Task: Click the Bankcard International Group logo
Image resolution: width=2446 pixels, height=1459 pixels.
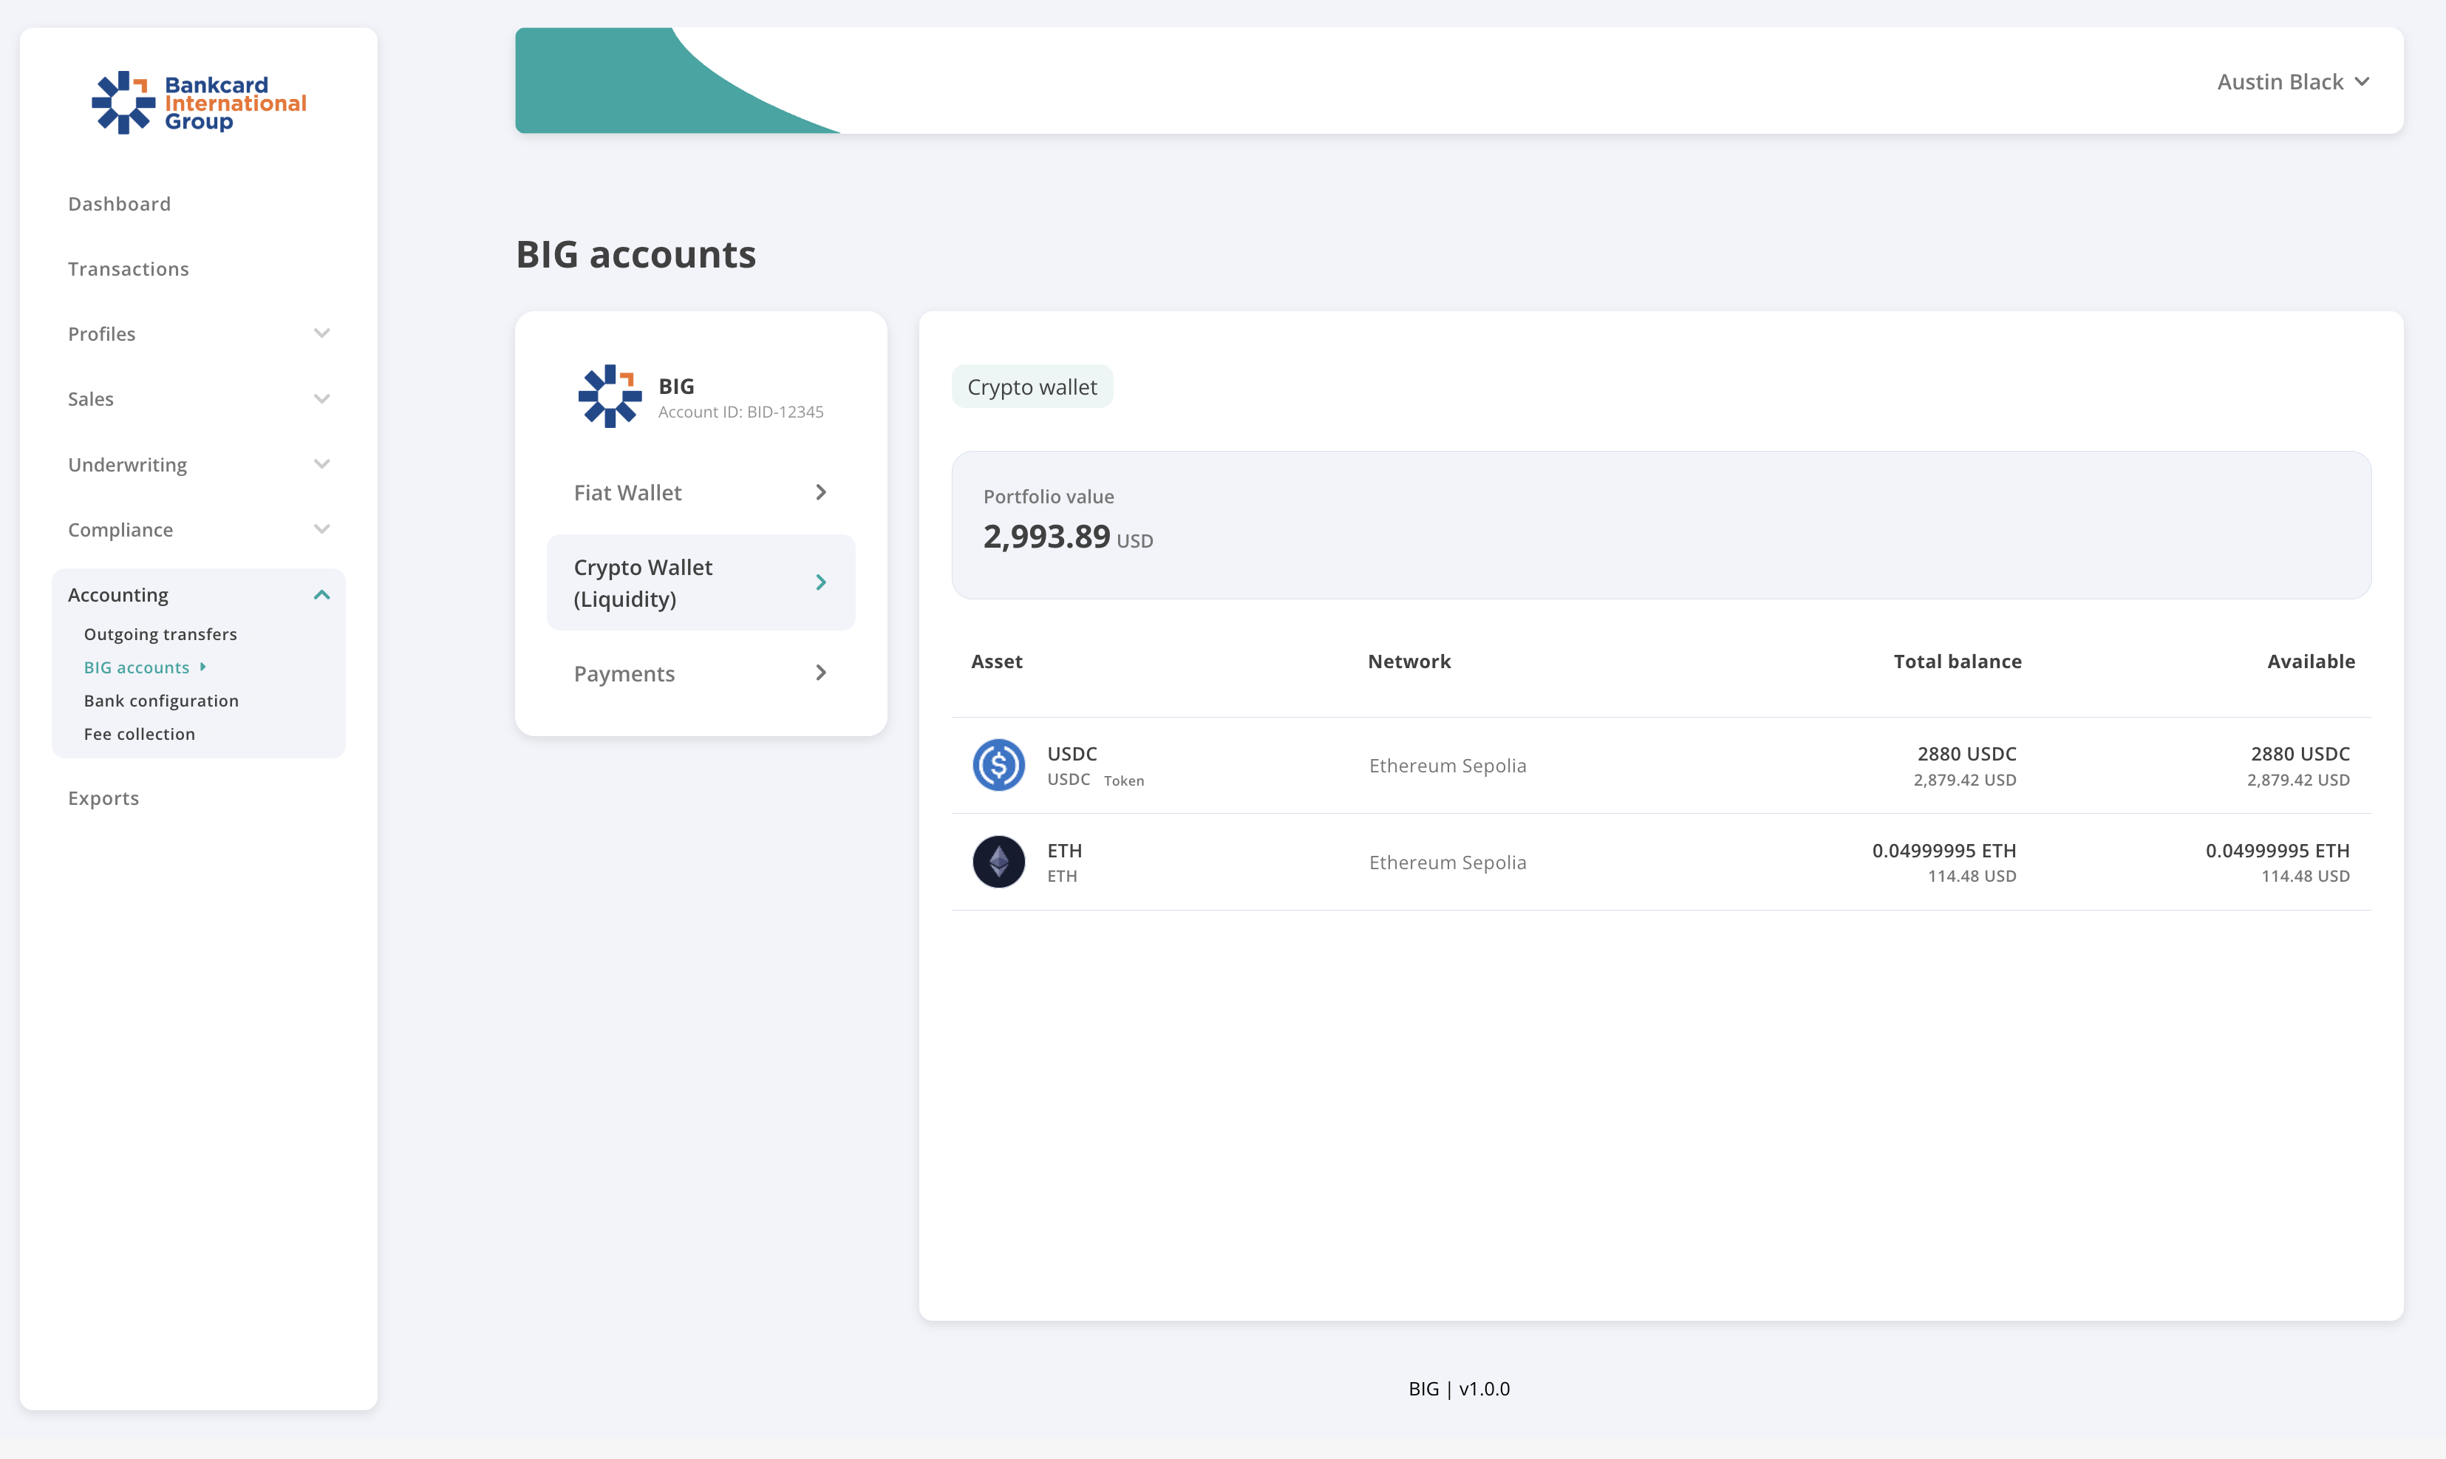Action: [x=199, y=102]
